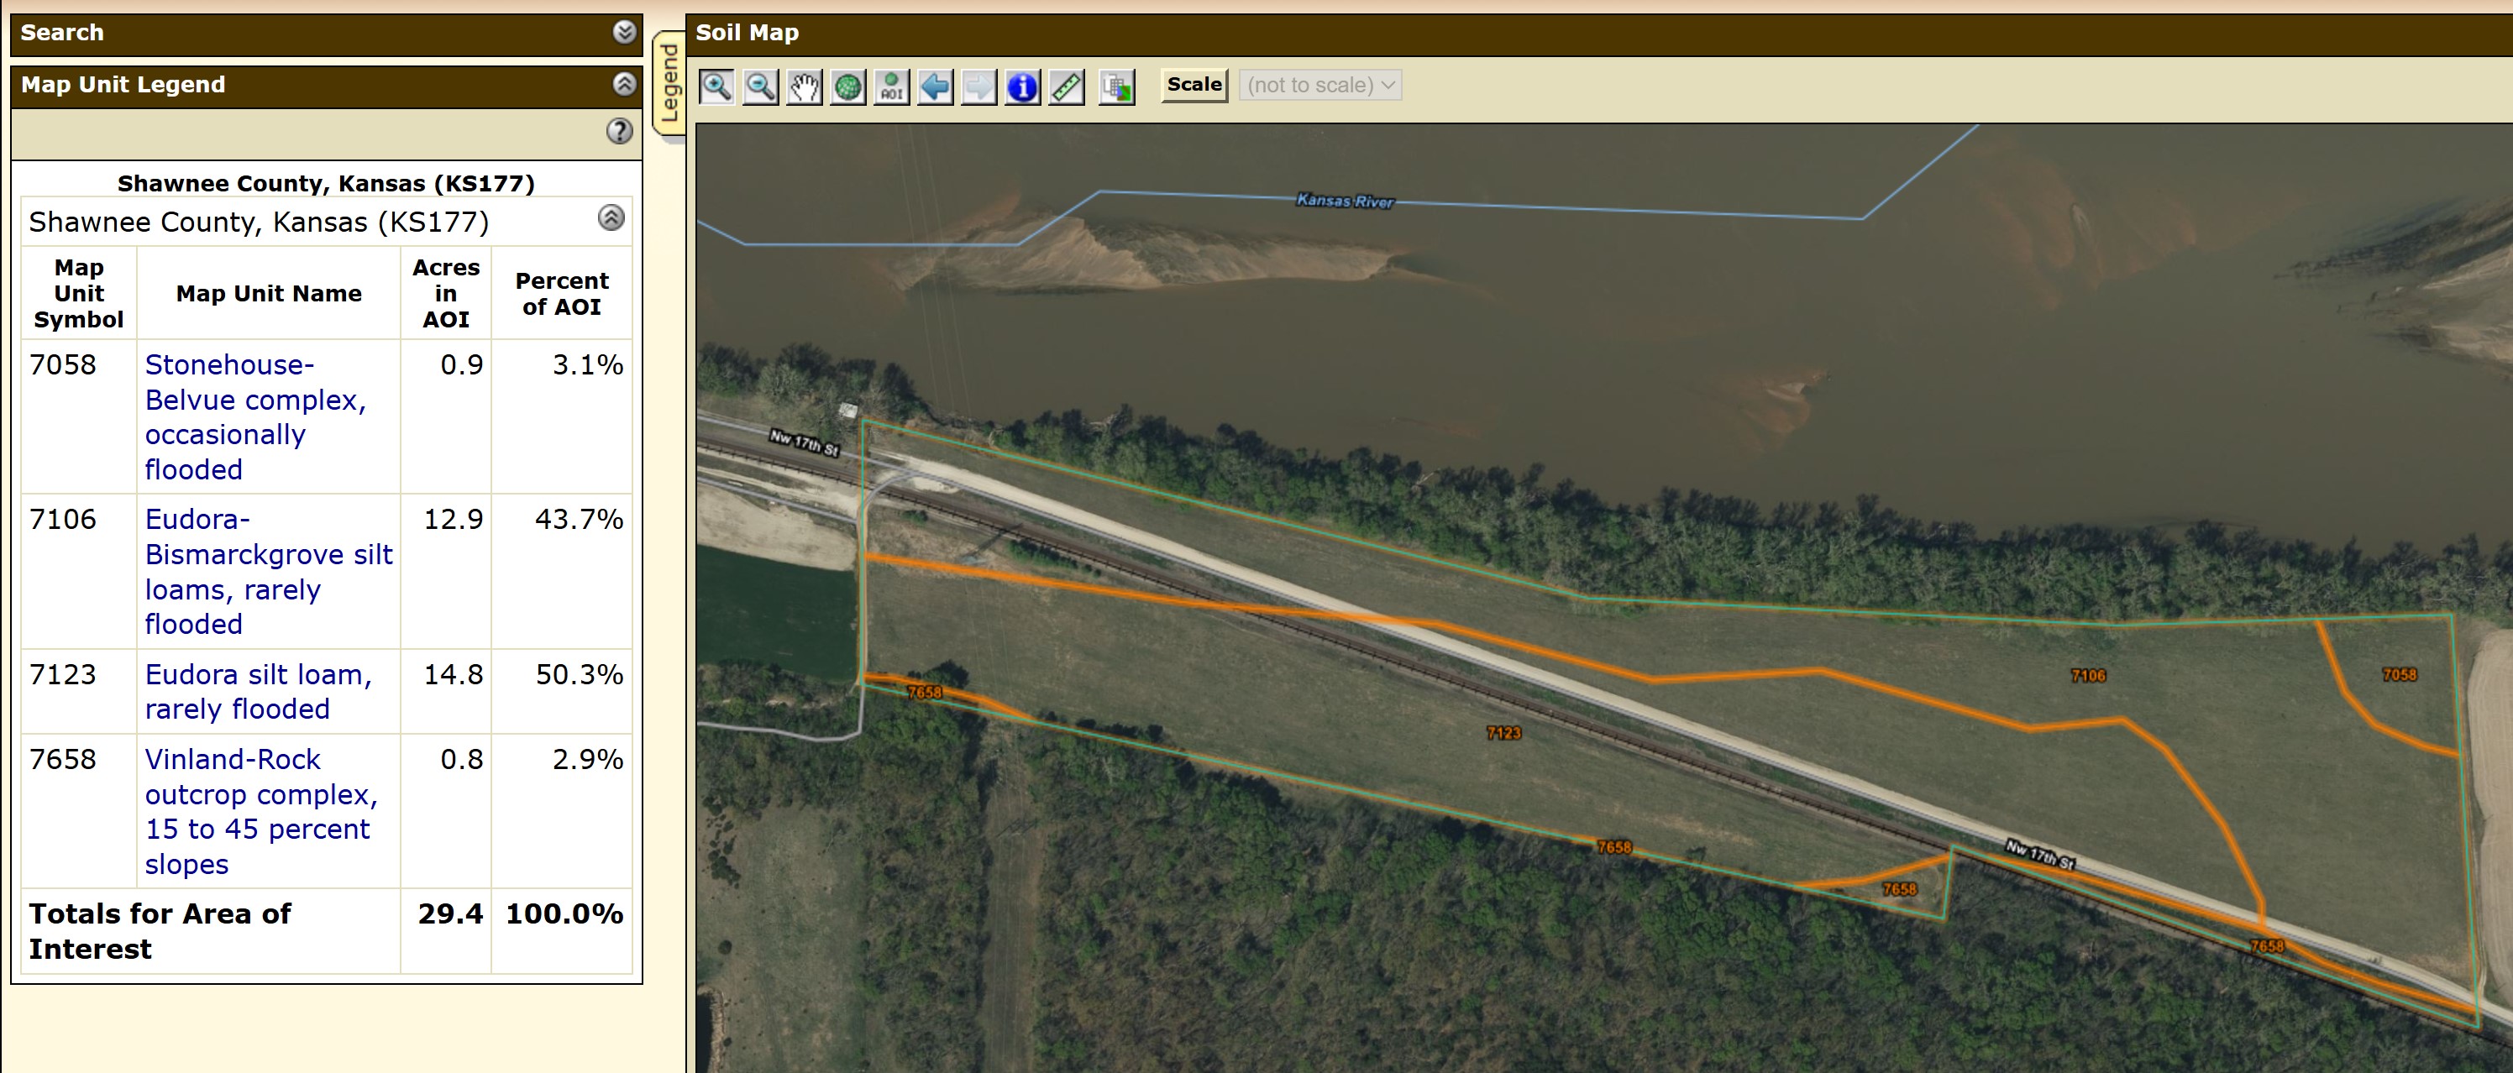
Task: Click the map layers icon in toolbar
Action: point(1116,86)
